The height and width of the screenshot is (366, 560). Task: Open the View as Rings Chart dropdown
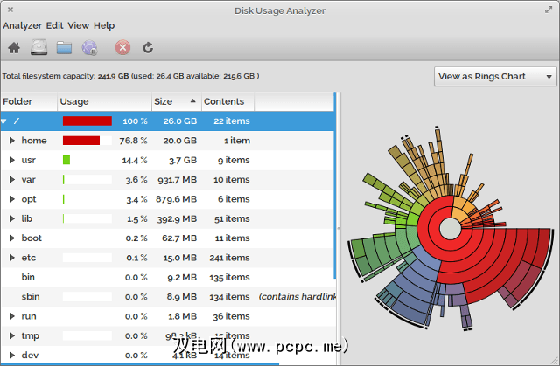[x=495, y=76]
